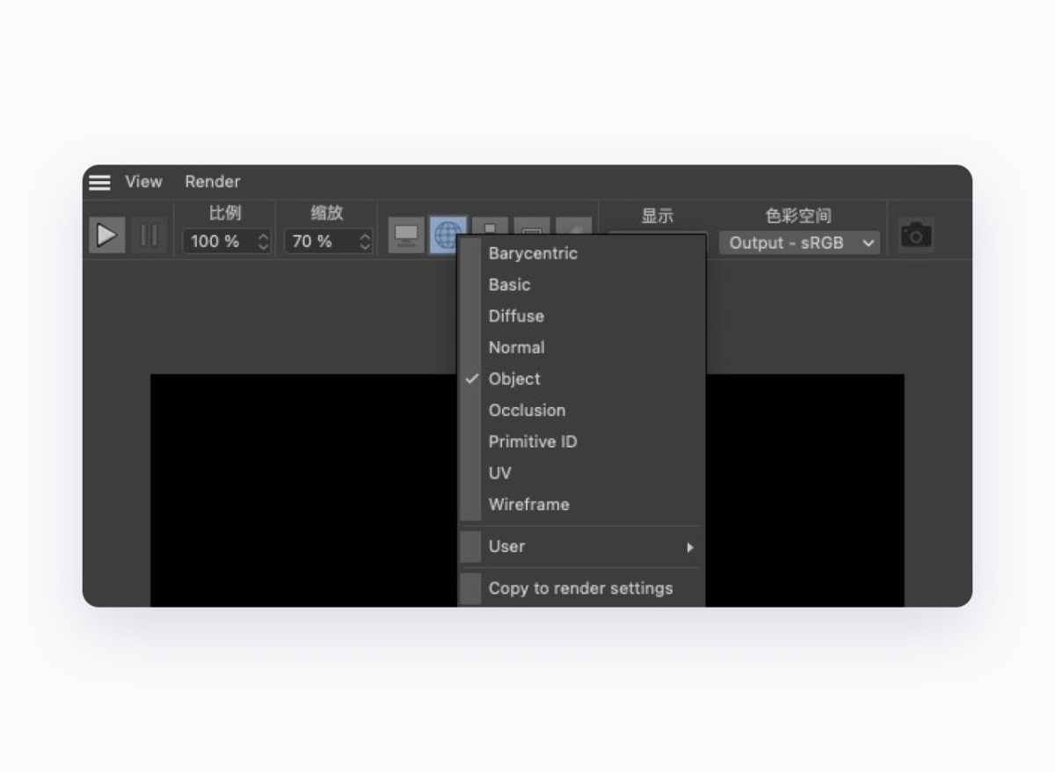The width and height of the screenshot is (1055, 772).
Task: Choose Copy to render settings
Action: point(580,588)
